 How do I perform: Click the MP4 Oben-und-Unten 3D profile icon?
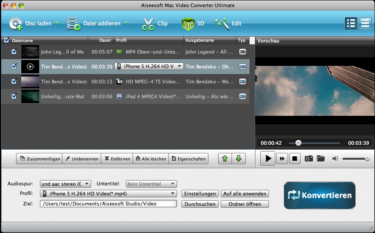click(119, 52)
